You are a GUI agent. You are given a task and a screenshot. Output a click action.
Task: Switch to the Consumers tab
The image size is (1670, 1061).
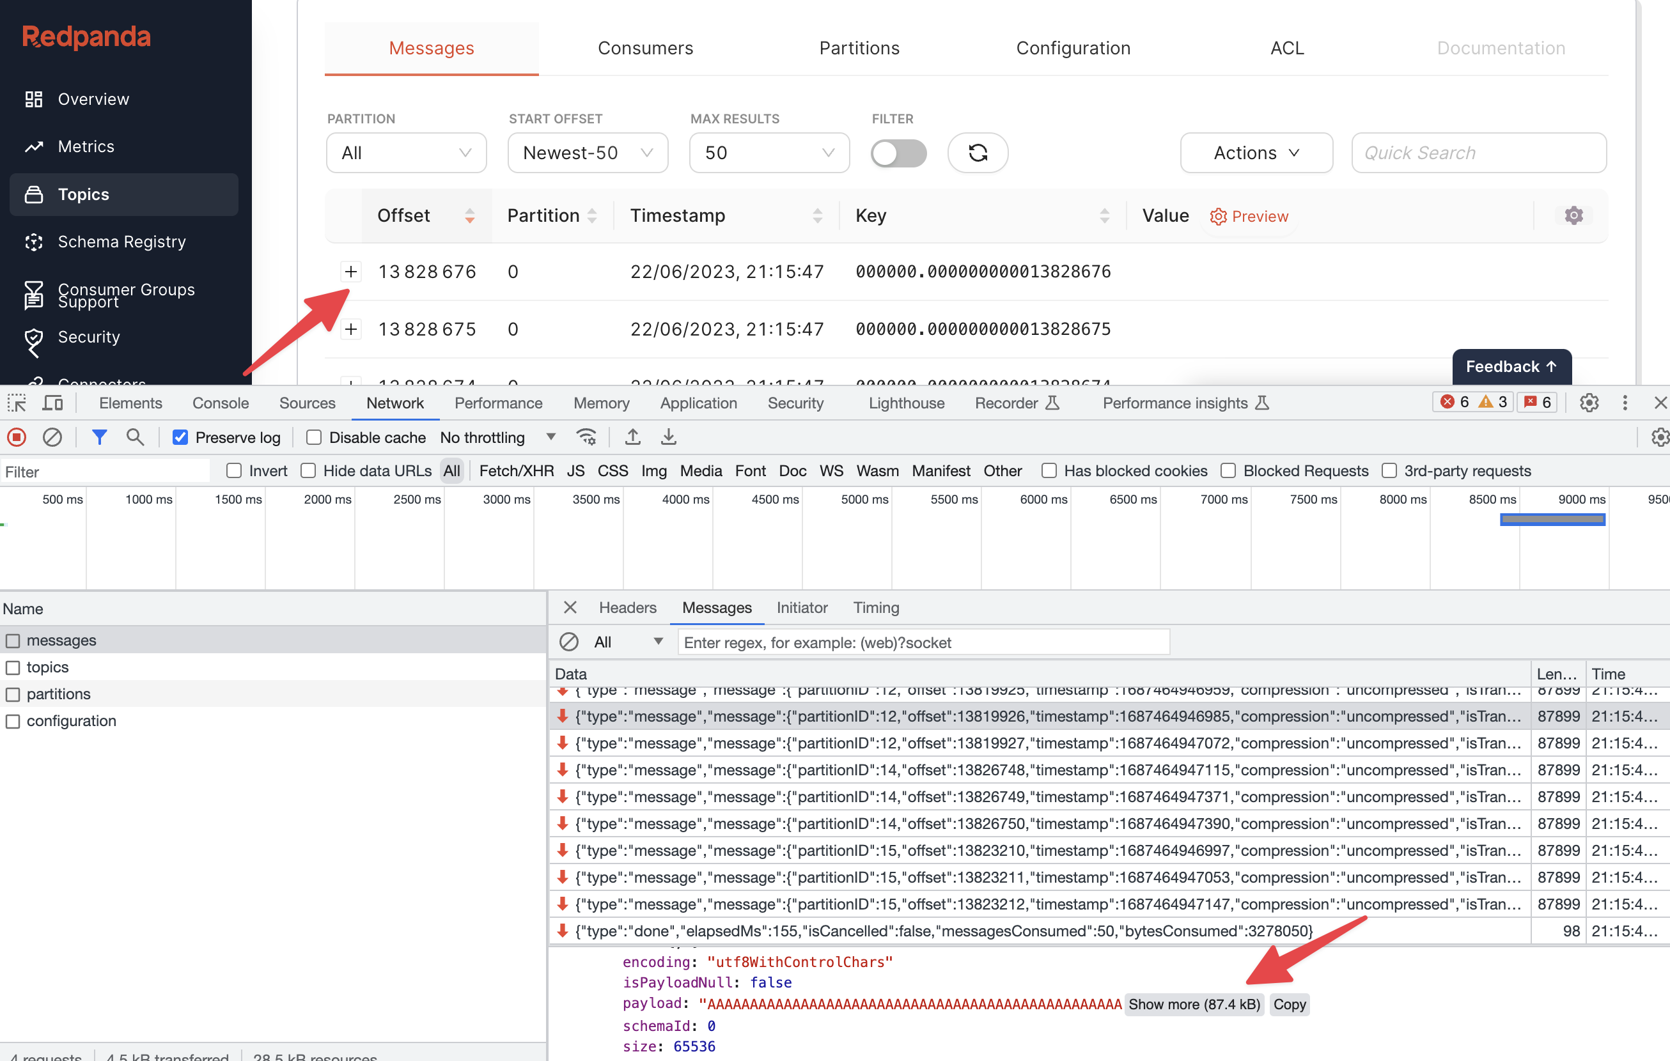645,48
